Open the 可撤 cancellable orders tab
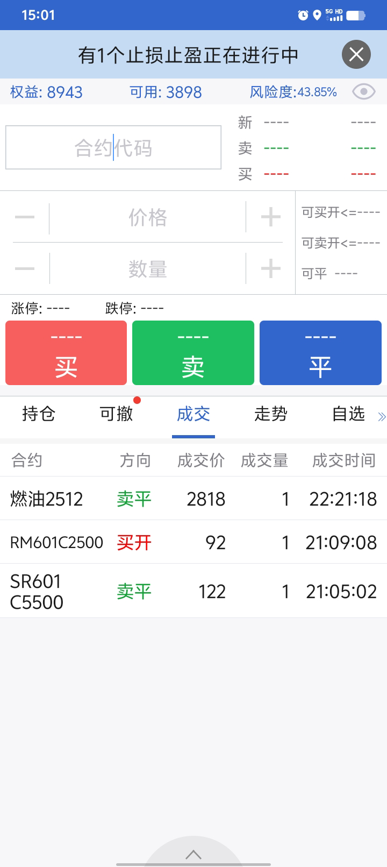 [116, 414]
